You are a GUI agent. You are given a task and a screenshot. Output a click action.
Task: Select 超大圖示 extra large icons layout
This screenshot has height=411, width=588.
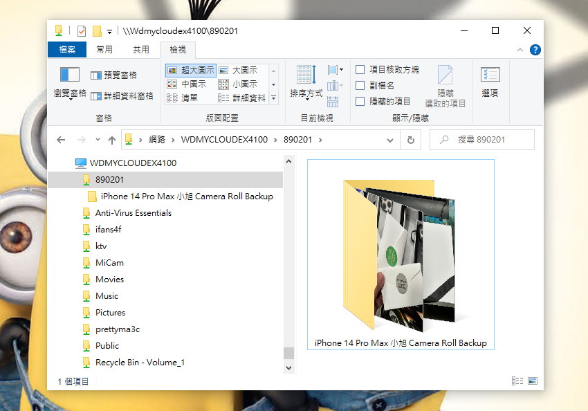pos(191,70)
